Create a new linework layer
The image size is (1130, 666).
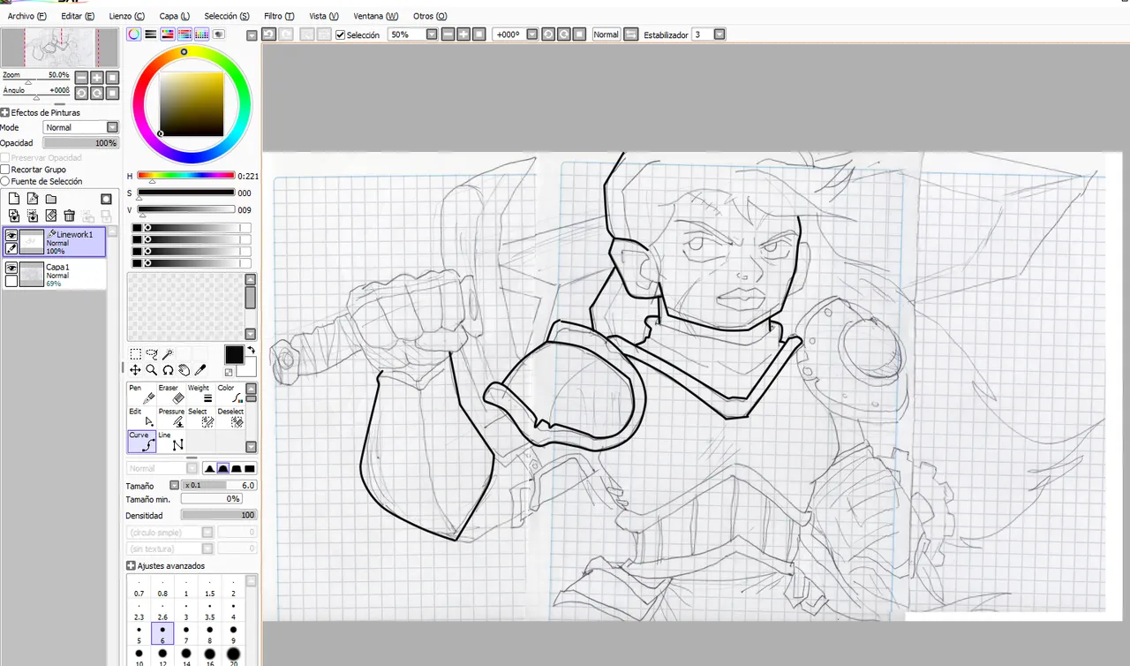click(32, 199)
